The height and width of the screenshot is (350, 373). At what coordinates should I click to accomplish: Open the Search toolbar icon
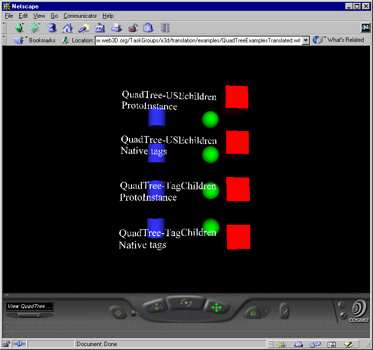point(84,28)
